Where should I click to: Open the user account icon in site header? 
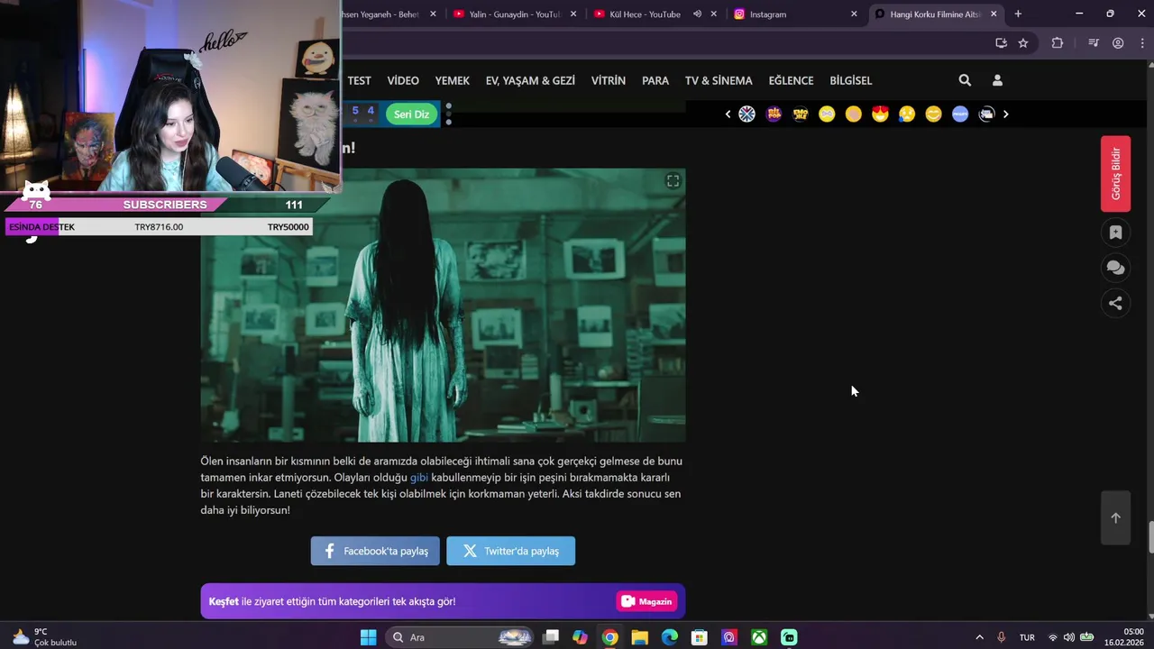point(997,80)
